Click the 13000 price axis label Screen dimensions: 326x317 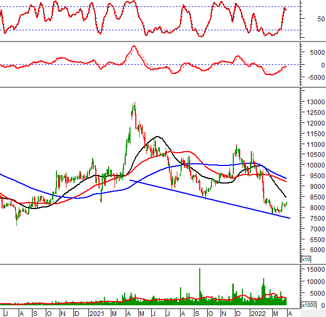click(x=315, y=102)
